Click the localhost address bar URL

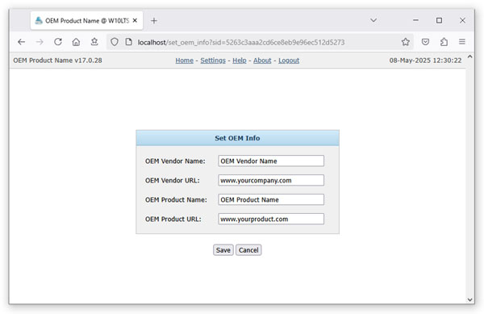click(240, 42)
